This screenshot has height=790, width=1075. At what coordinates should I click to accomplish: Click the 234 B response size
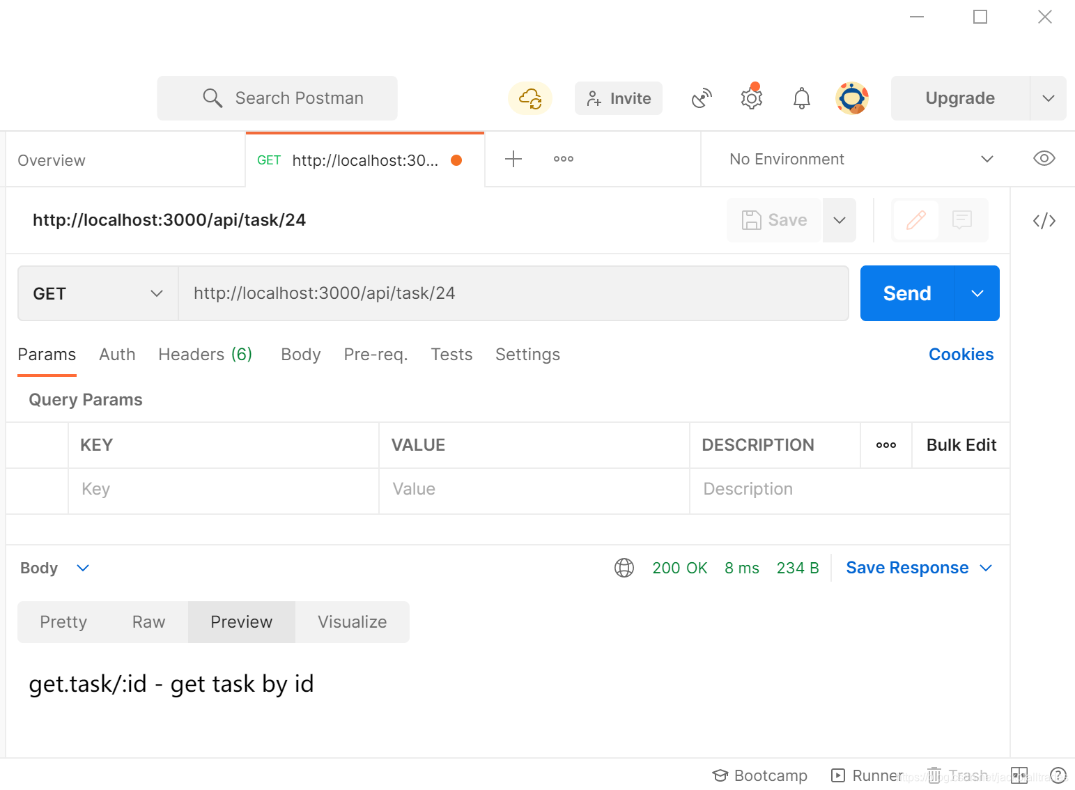click(798, 568)
